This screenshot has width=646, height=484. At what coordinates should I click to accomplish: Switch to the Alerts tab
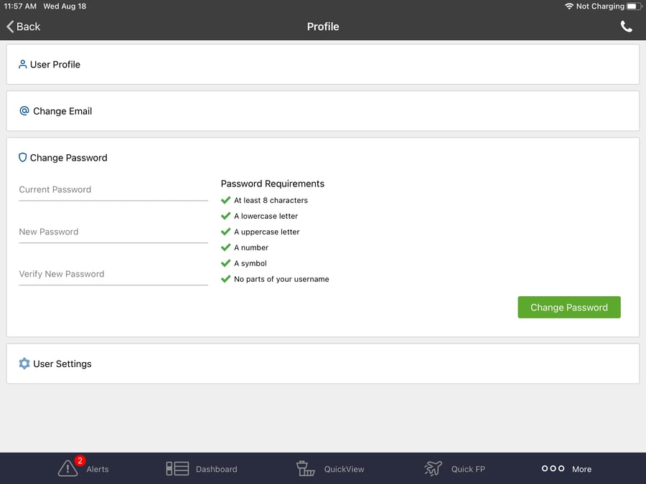83,468
